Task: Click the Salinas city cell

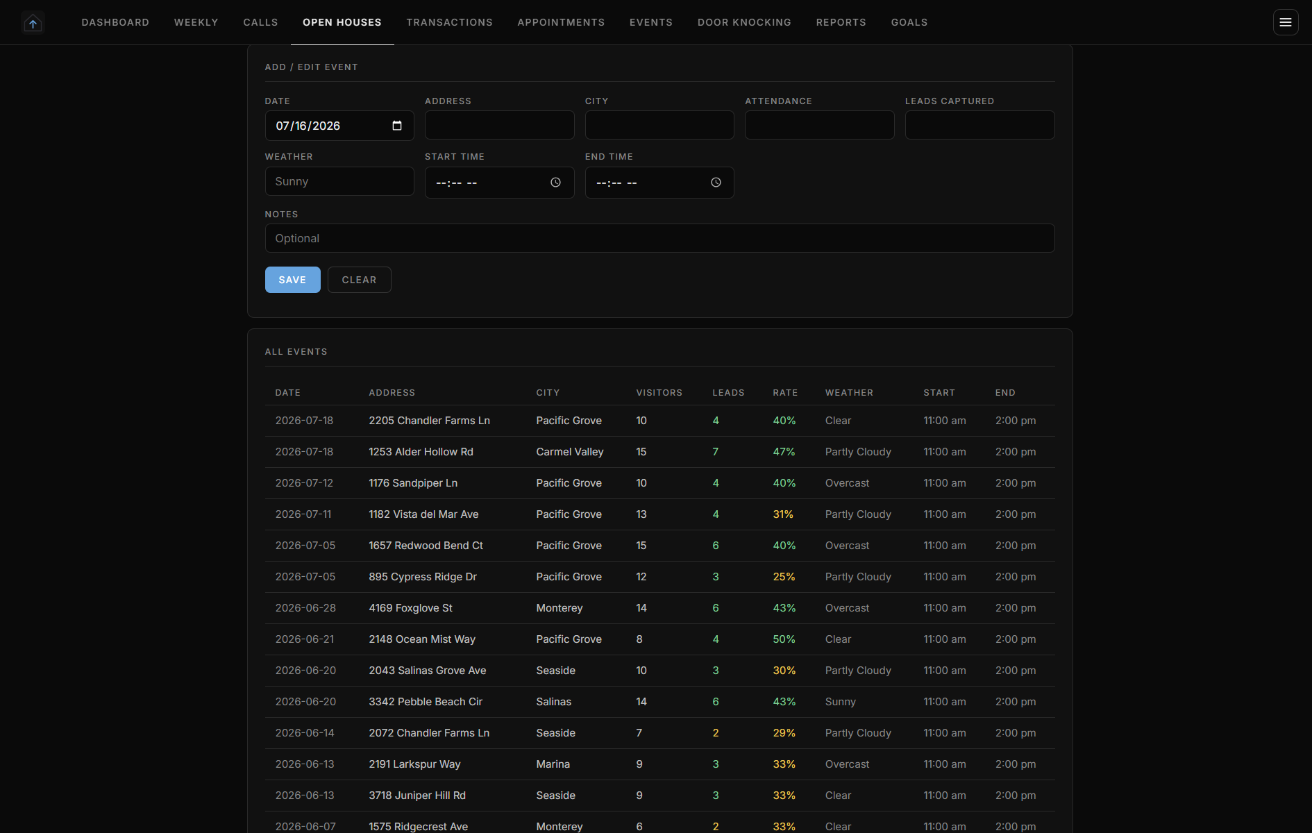Action: [x=554, y=702]
